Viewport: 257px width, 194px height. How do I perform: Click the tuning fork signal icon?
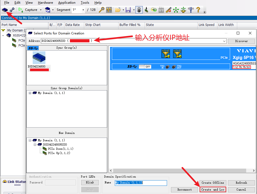[x=191, y=10]
